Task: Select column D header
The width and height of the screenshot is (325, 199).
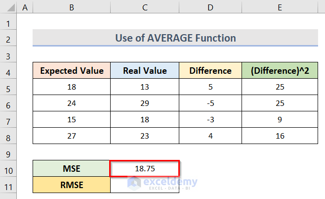Action: click(x=210, y=7)
